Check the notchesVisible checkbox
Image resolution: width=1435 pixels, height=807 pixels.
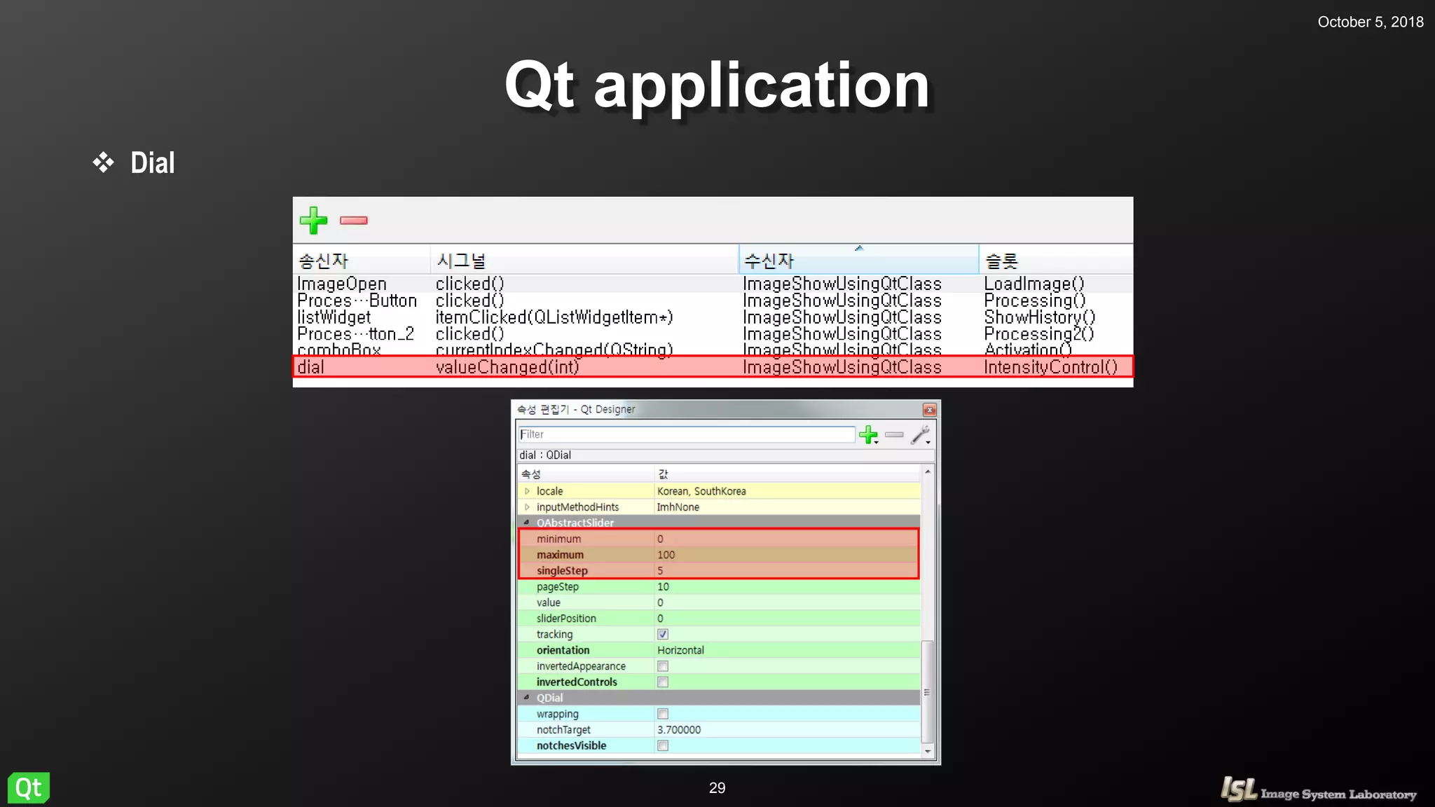(663, 746)
